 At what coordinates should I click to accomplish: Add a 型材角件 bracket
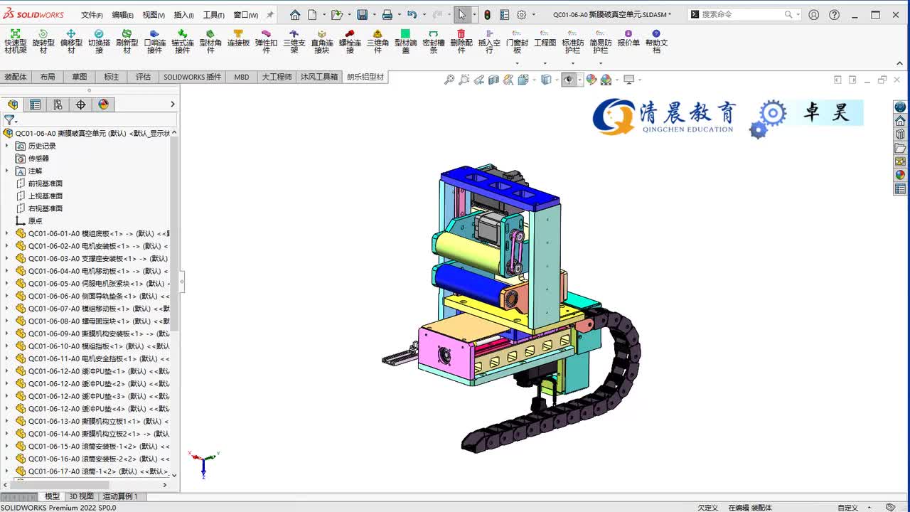[210, 42]
